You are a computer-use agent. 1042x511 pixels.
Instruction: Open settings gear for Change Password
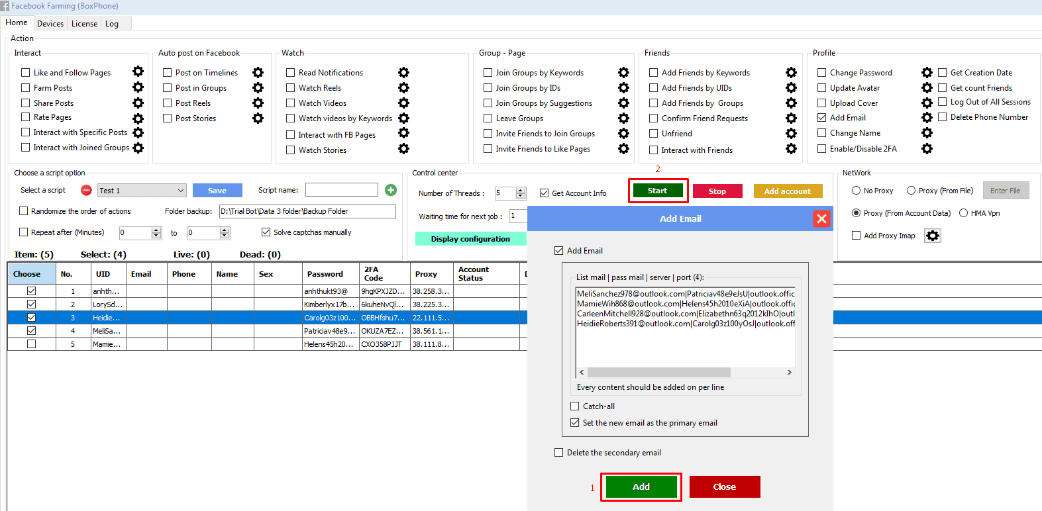tap(927, 72)
